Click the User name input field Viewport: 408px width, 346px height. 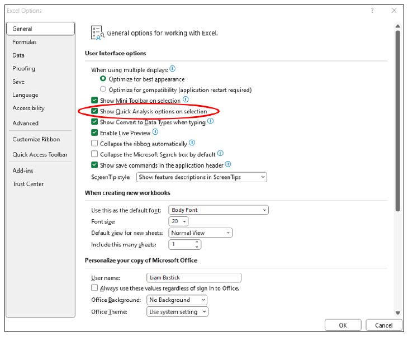click(194, 278)
